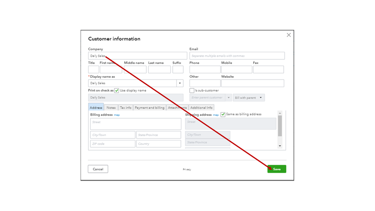Click the Last name input field
The width and height of the screenshot is (375, 211).
point(159,69)
